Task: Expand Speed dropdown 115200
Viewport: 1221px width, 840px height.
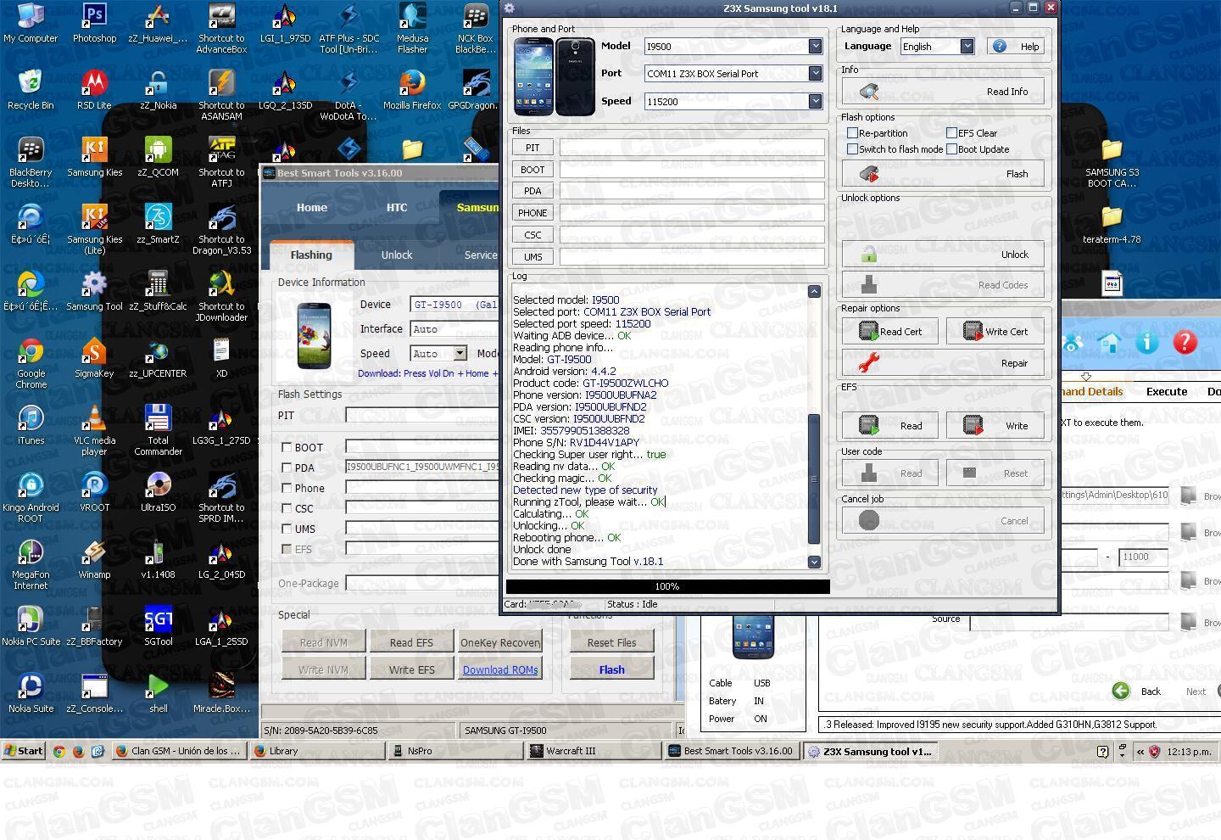Action: click(815, 101)
